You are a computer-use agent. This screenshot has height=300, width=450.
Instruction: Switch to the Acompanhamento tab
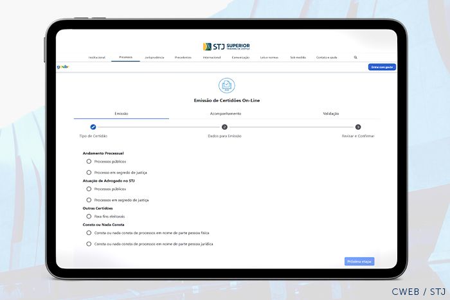(226, 114)
